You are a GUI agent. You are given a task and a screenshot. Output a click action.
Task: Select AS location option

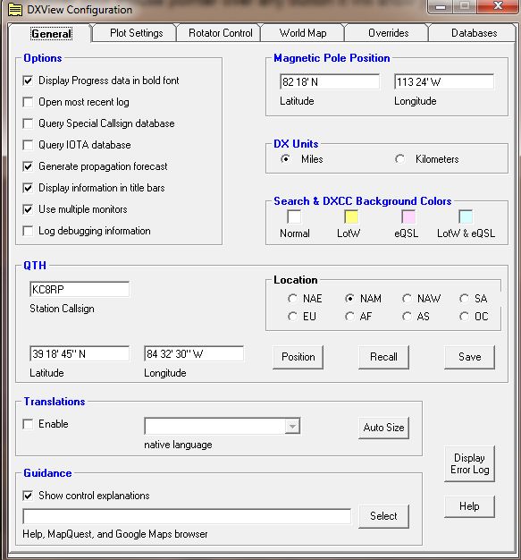pos(407,316)
